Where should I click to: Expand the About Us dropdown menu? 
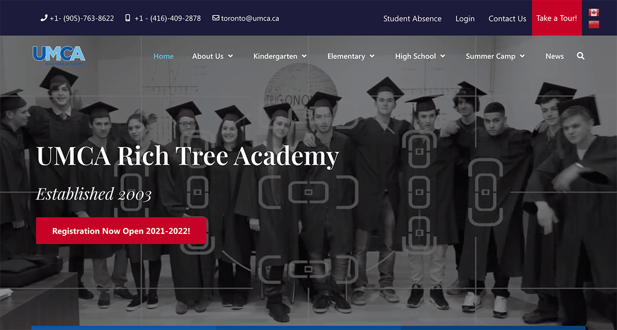click(x=212, y=56)
